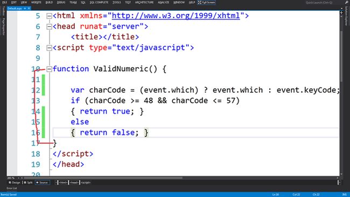Select the <html> breadcrumb tag
This screenshot has width=350, height=197.
click(63, 182)
